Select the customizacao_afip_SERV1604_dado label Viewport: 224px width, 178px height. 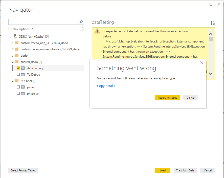44,43
